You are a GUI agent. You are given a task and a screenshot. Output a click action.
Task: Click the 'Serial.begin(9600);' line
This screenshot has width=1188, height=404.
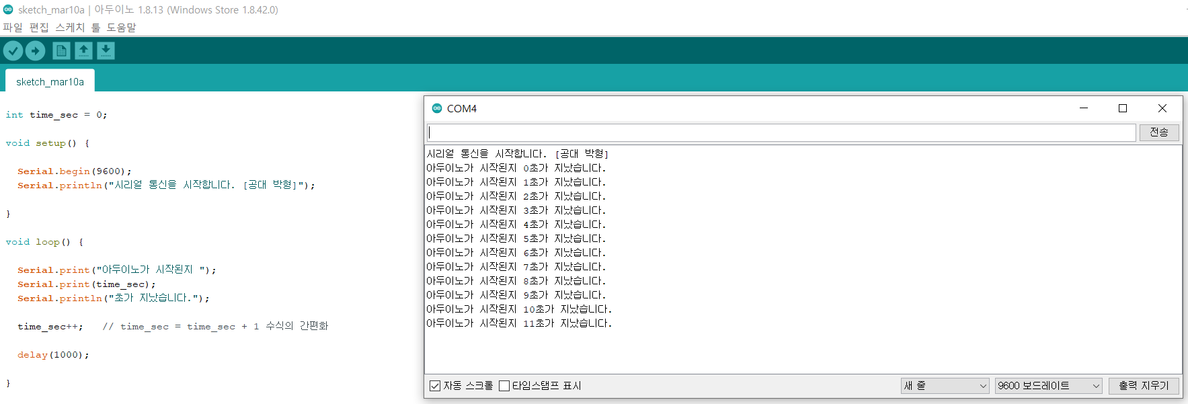75,171
